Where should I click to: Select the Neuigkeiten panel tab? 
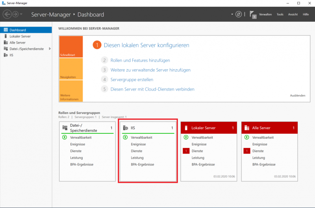tap(71, 69)
